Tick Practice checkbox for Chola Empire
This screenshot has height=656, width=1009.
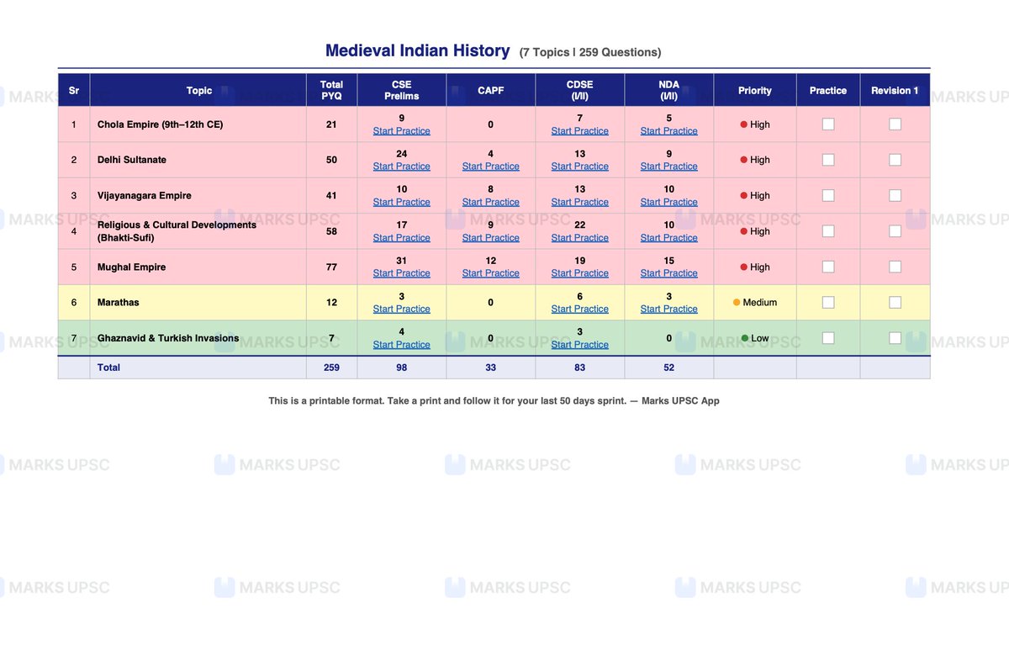tap(828, 124)
